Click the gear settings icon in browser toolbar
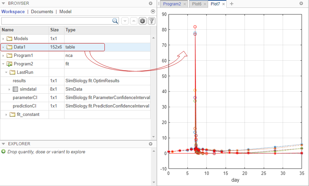 tap(142, 21)
